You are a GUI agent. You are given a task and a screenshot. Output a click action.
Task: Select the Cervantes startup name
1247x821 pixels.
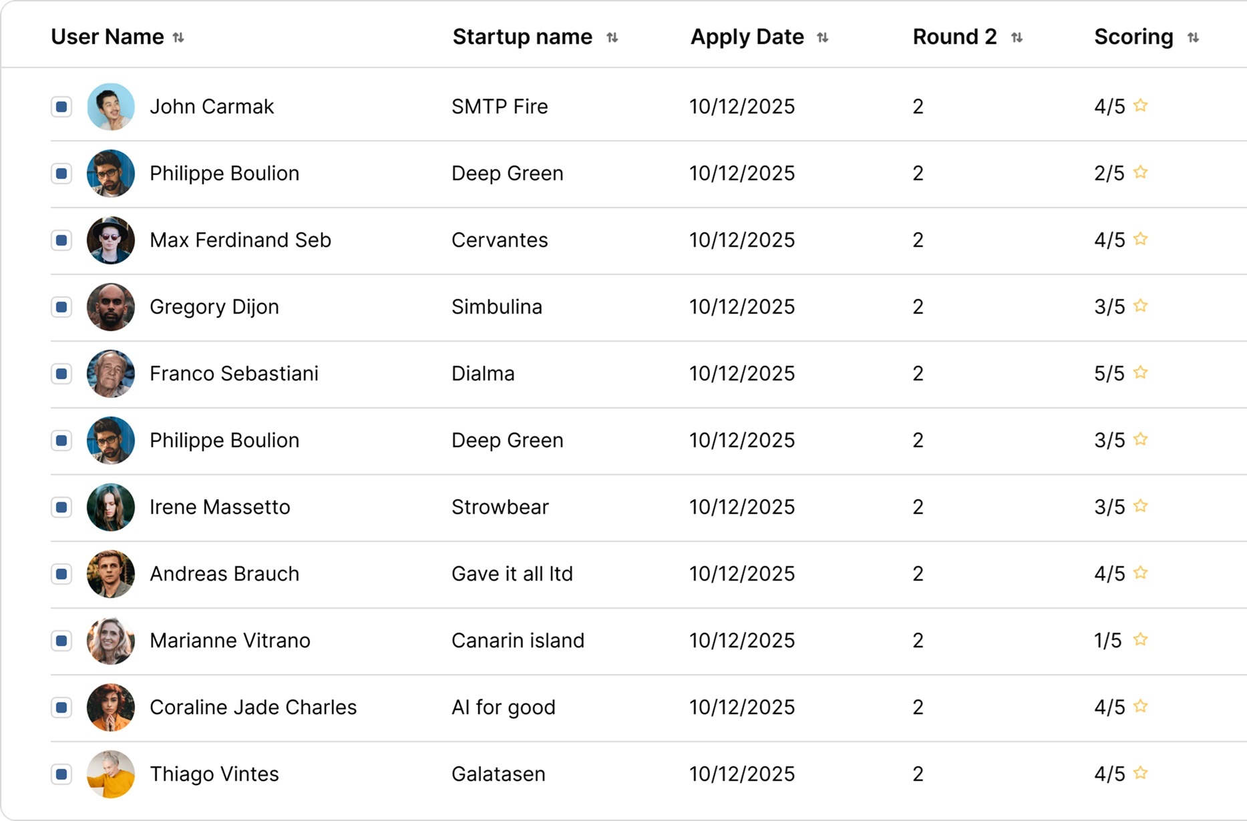500,240
